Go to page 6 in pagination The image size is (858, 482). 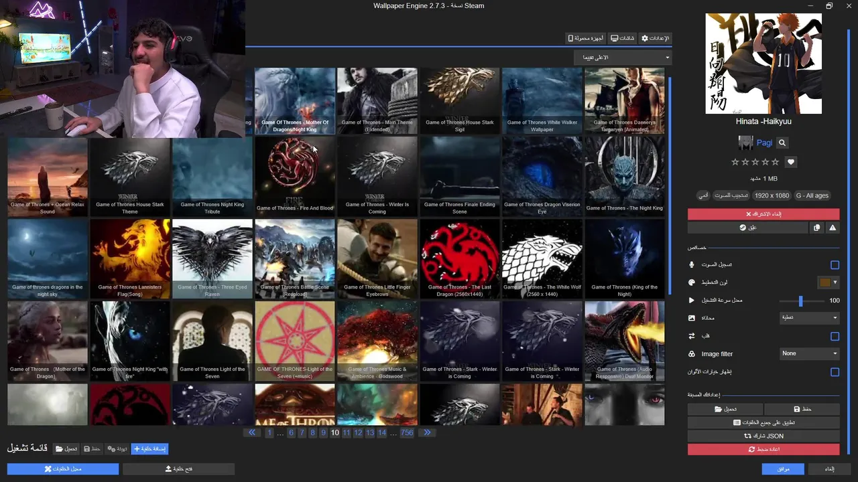point(291,433)
